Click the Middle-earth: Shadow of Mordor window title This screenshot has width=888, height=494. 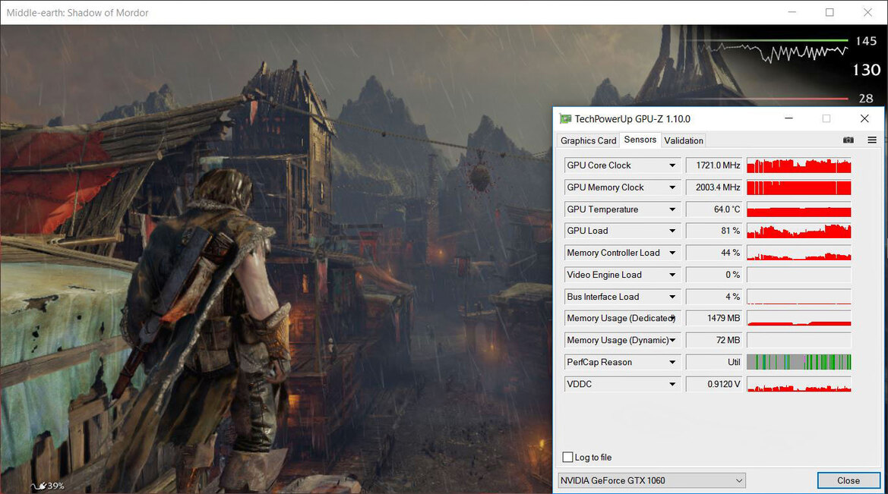click(77, 12)
